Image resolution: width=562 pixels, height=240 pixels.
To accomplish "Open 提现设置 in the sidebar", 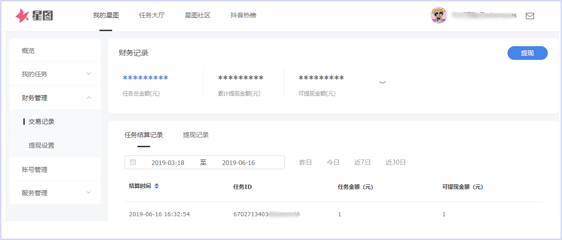I will 41,145.
